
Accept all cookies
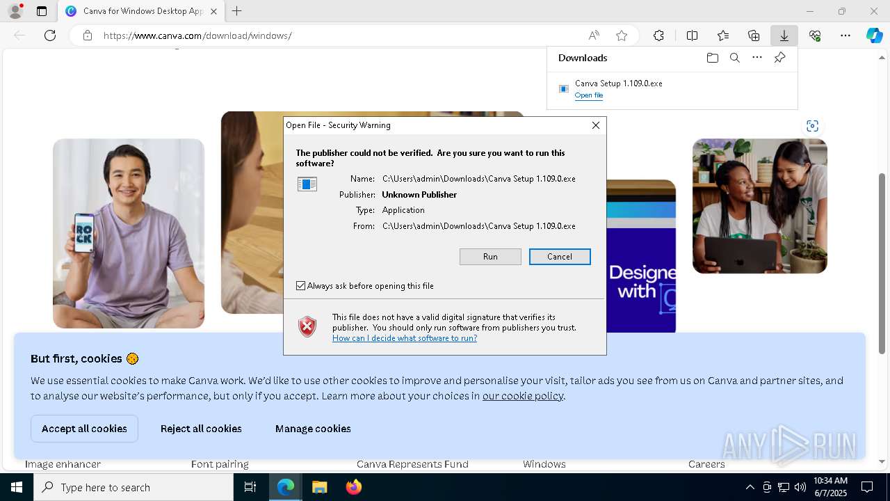click(84, 429)
